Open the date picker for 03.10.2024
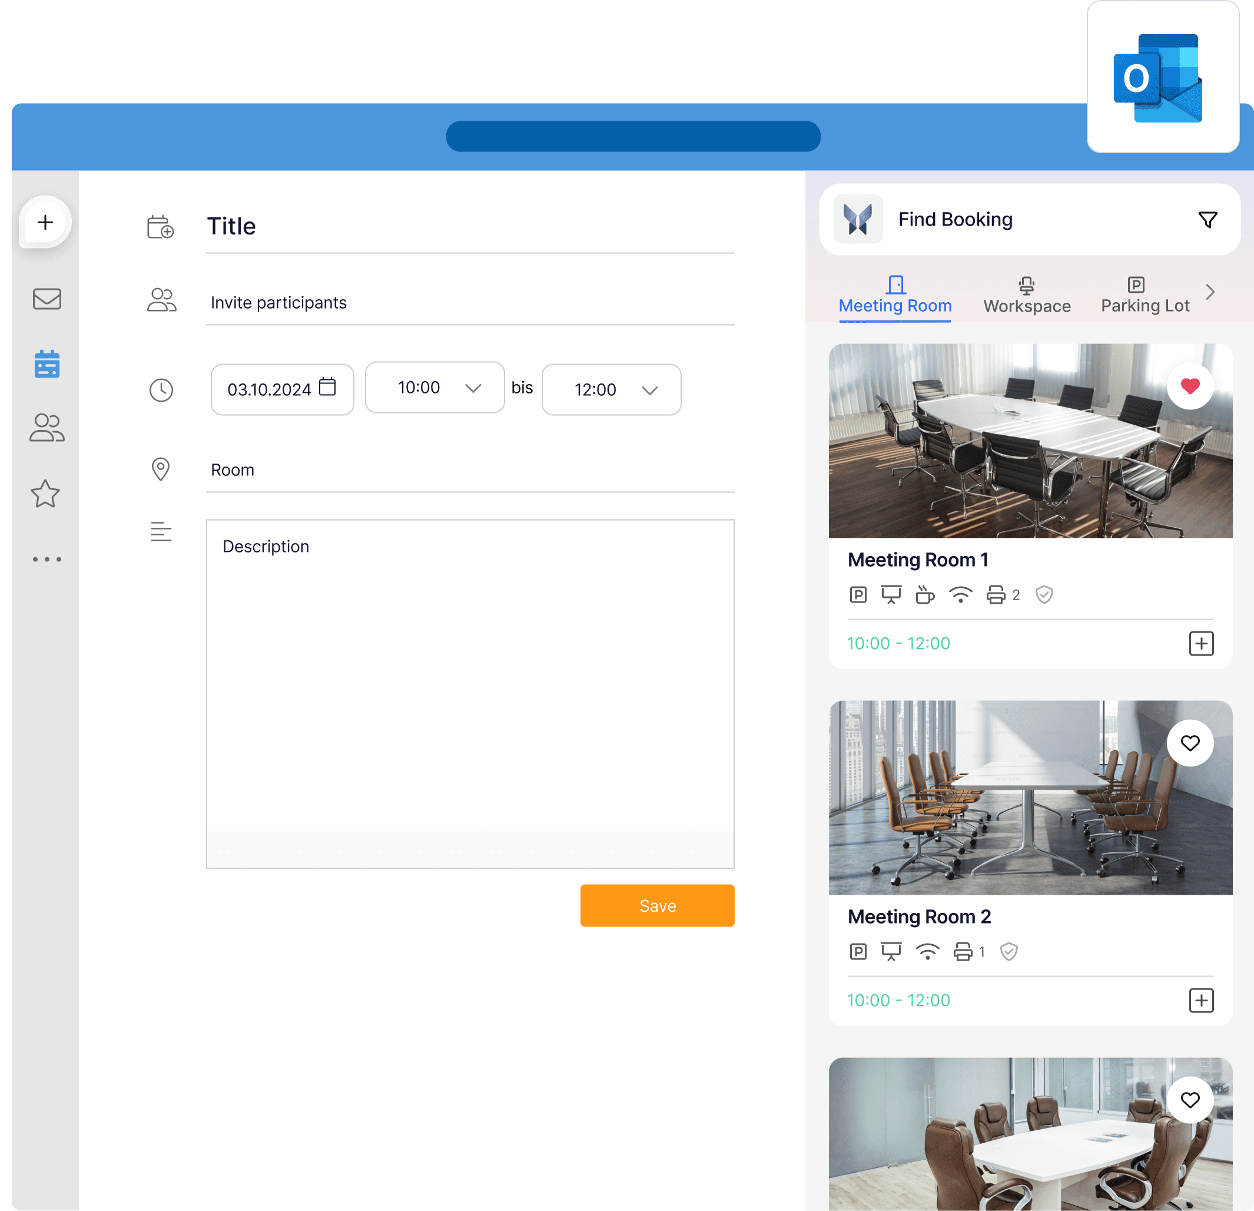This screenshot has width=1254, height=1211. (x=327, y=389)
